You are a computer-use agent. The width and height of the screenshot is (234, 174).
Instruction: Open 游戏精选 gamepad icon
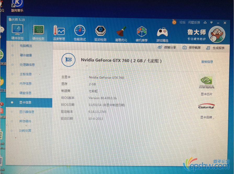[x=162, y=34]
